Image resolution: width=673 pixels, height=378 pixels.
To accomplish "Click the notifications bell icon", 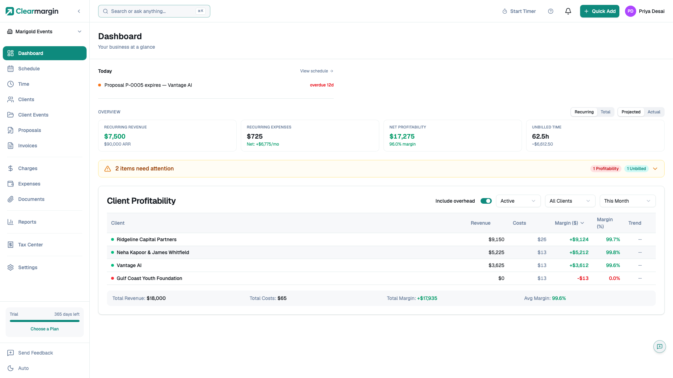I will (x=568, y=11).
